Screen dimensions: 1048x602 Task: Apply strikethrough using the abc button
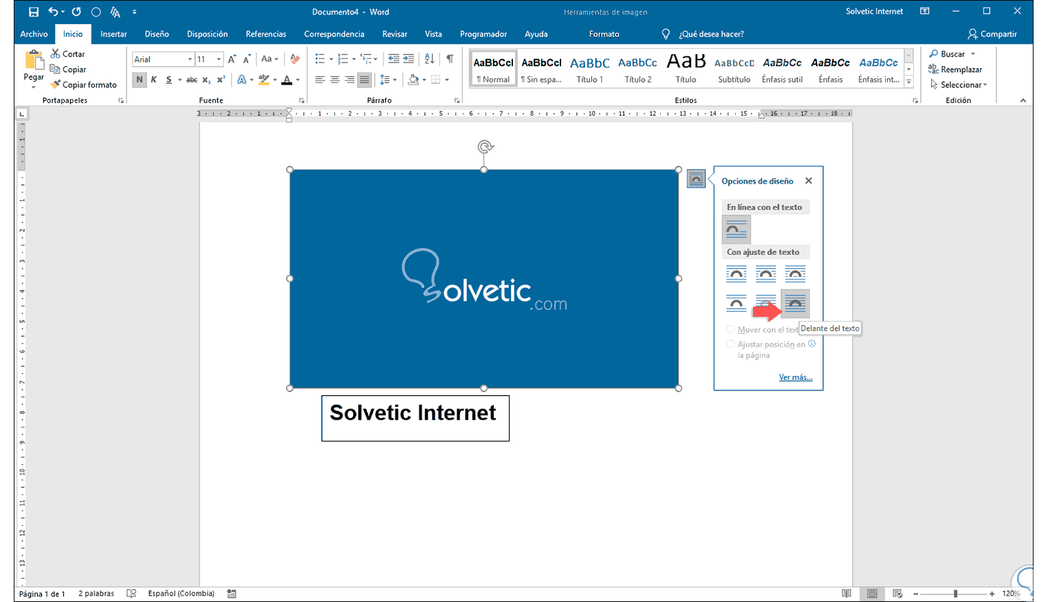click(x=192, y=80)
